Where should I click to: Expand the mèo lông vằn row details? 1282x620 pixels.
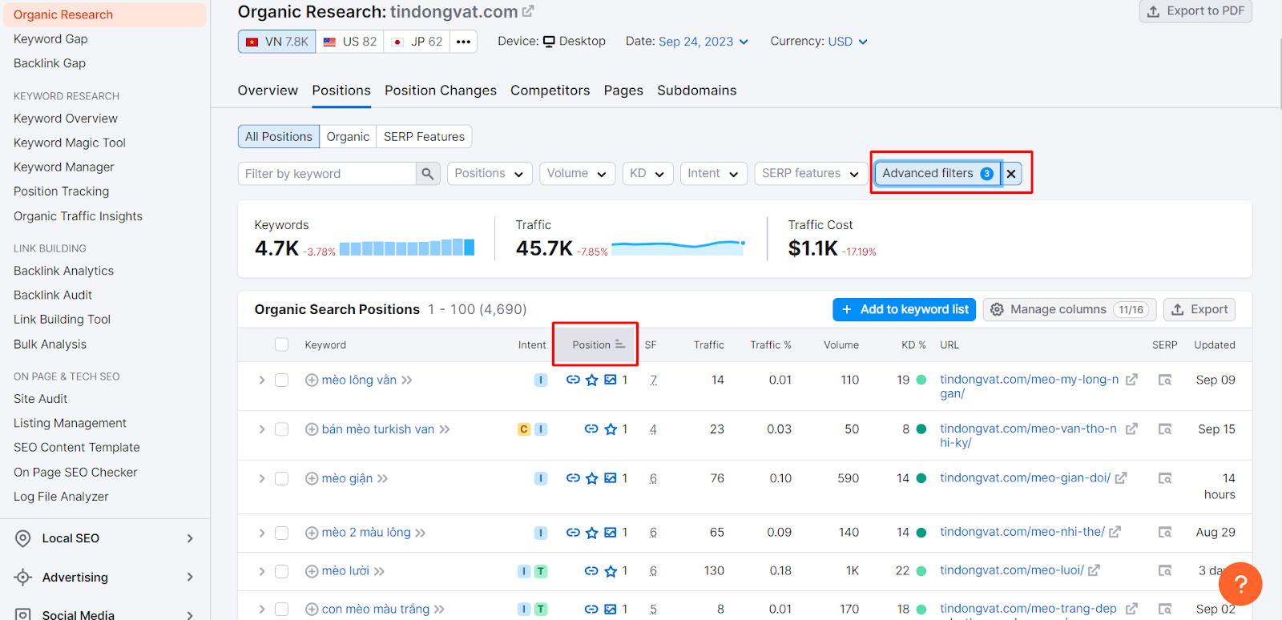coord(261,380)
